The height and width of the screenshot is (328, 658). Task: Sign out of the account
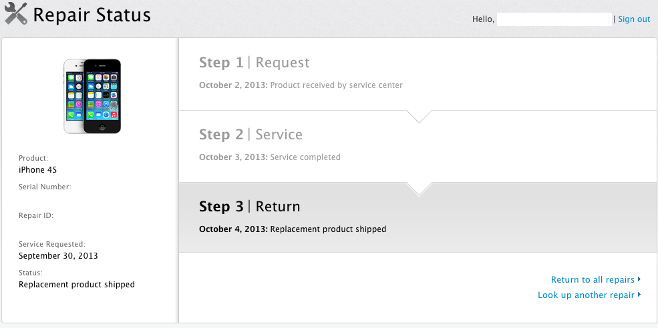(633, 19)
